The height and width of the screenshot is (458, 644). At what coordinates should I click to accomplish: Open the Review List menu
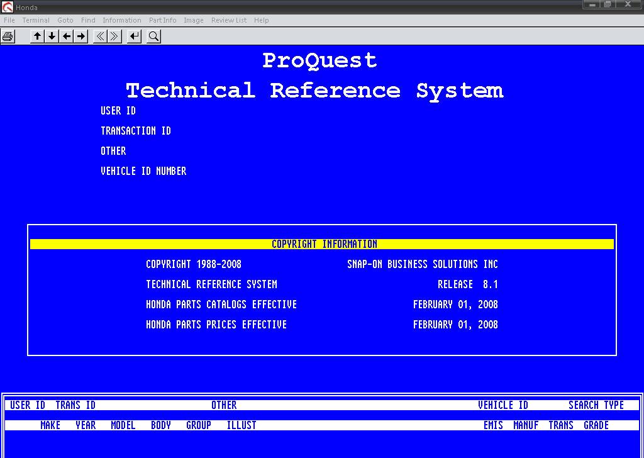coord(229,20)
